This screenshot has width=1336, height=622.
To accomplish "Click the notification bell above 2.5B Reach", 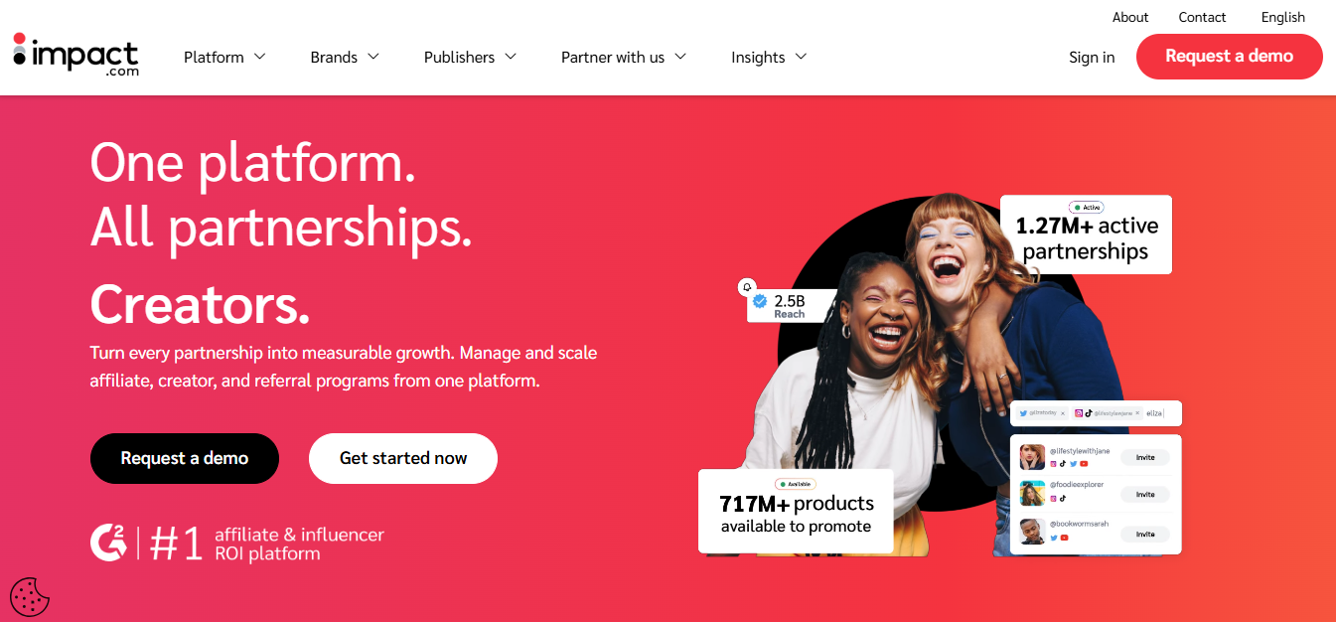I will tap(747, 287).
